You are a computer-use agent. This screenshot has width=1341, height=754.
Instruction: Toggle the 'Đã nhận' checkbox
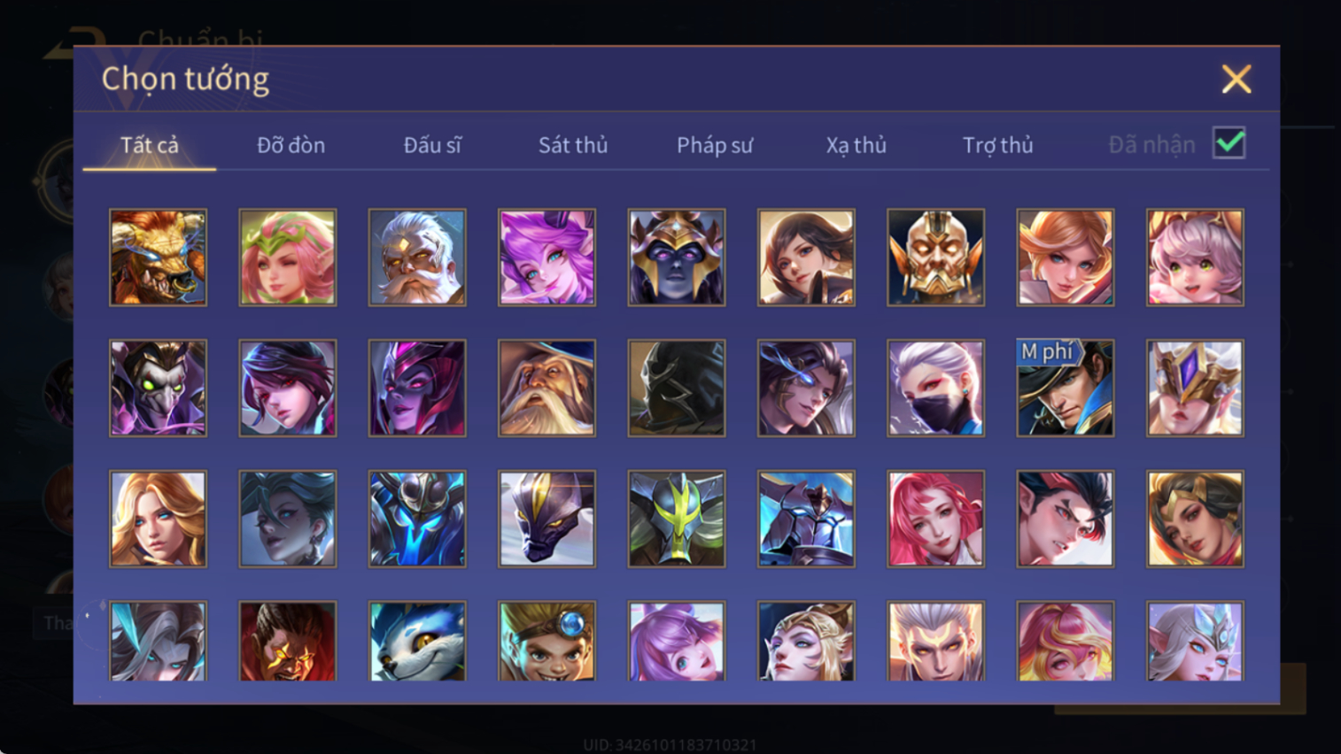pos(1229,143)
